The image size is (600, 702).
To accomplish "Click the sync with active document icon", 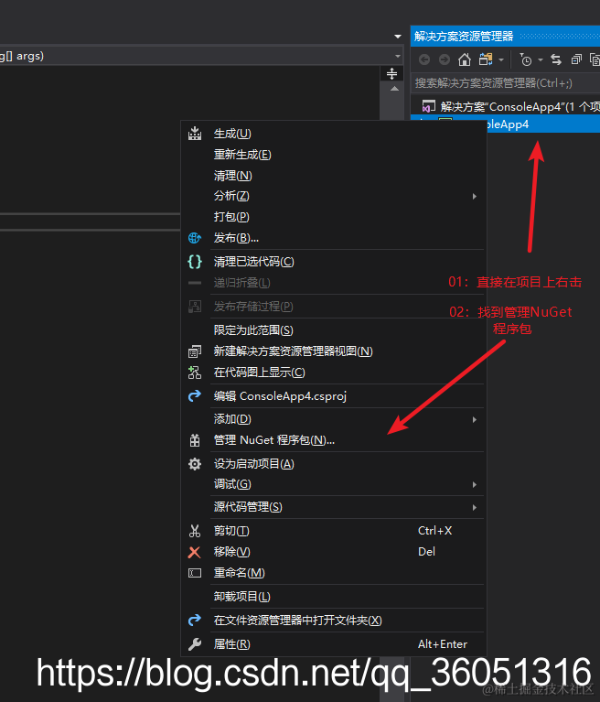I will click(x=556, y=59).
